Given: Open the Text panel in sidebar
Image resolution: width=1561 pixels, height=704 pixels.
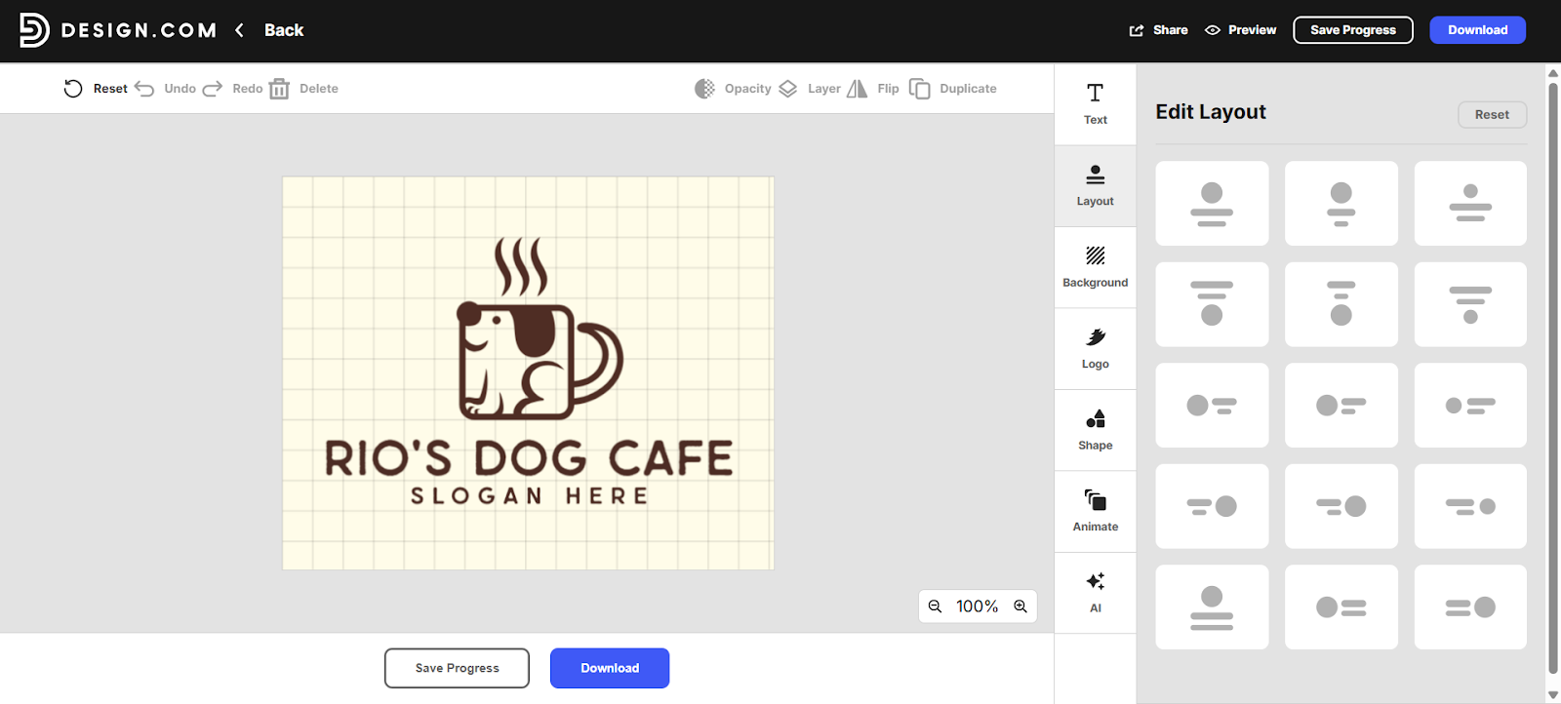Looking at the screenshot, I should (x=1095, y=104).
